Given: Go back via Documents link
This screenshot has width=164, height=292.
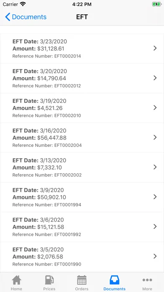Looking at the screenshot, I should (x=29, y=17).
